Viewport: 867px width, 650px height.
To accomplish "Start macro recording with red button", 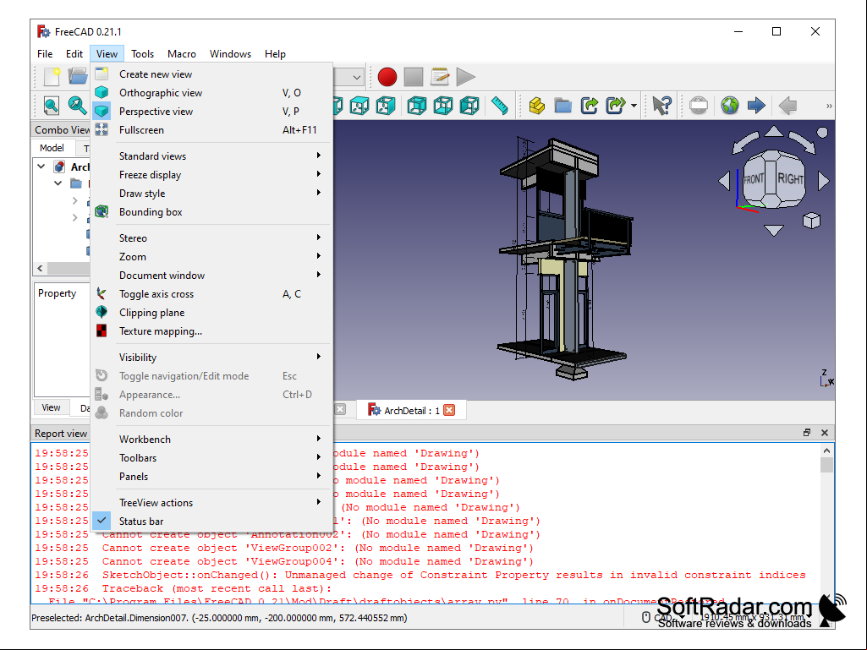I will click(387, 77).
